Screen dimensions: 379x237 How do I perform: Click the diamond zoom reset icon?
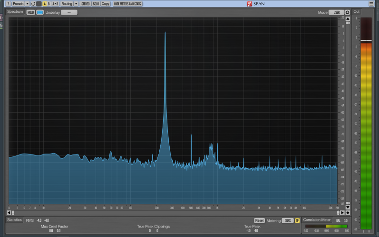tap(348, 213)
